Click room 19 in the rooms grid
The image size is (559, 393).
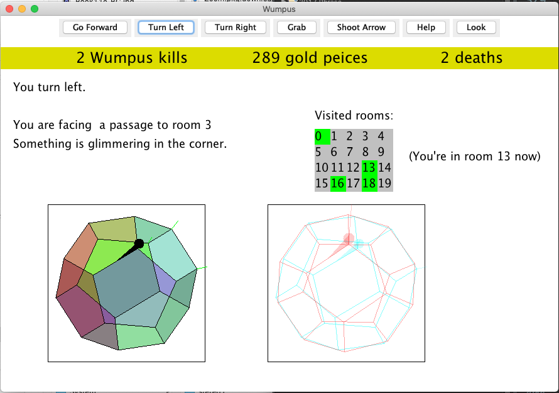(x=385, y=184)
